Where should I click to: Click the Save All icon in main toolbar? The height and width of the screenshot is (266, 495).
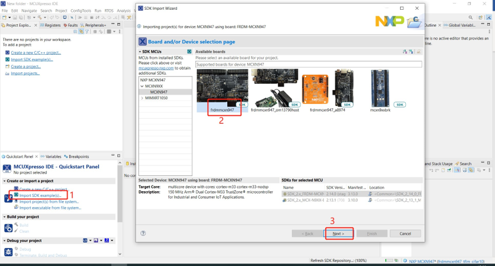click(x=21, y=17)
